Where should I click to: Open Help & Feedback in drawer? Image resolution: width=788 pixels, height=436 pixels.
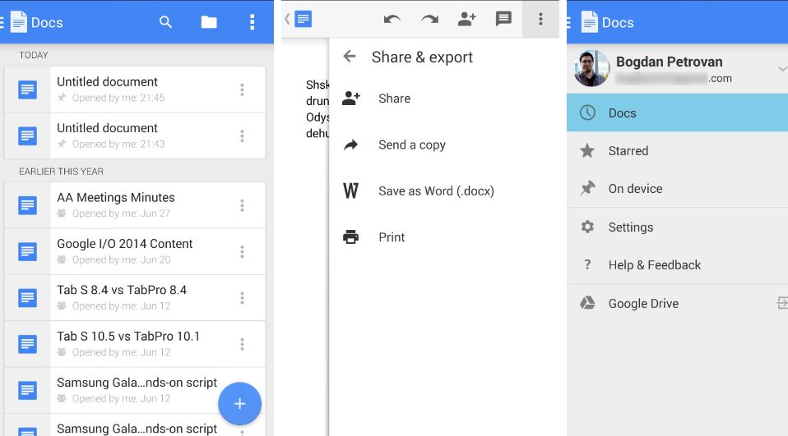(678, 265)
